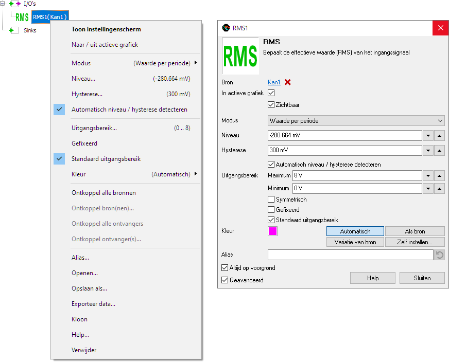Choose Ontkoppel alle bronnen
The width and height of the screenshot is (449, 362).
(x=126, y=193)
